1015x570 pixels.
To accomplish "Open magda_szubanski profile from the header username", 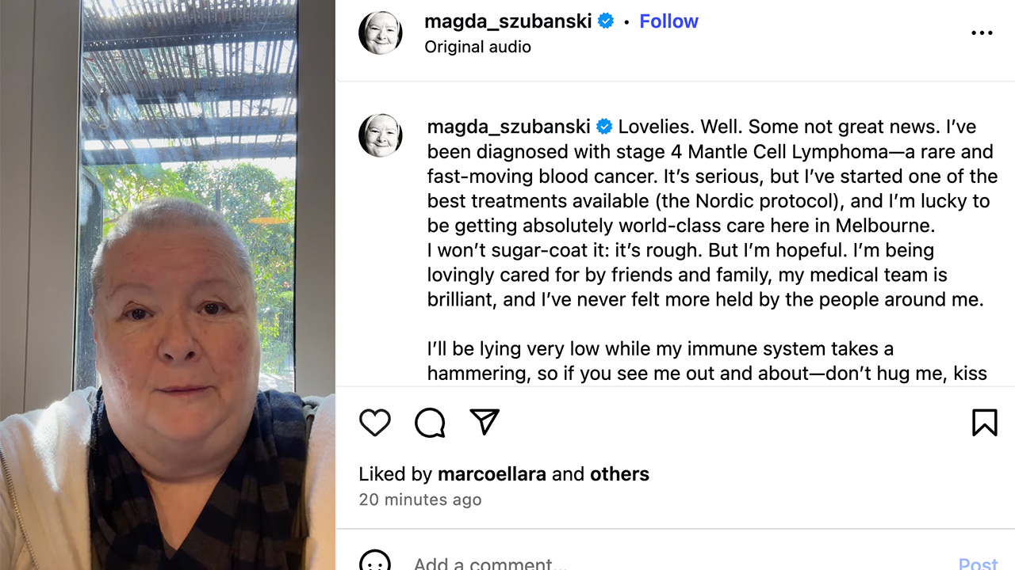I will [x=507, y=21].
